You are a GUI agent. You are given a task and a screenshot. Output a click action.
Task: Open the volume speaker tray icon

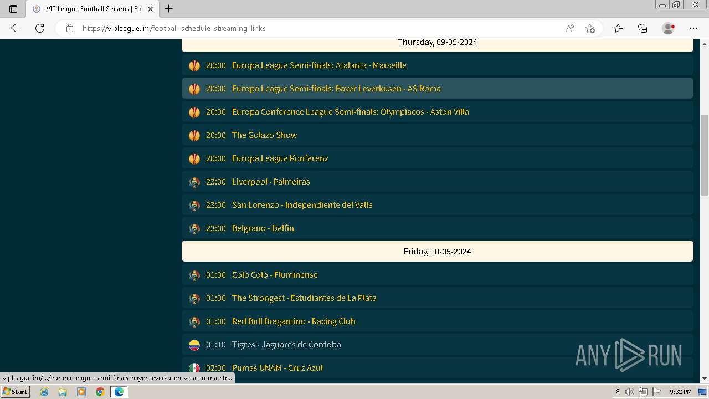pyautogui.click(x=630, y=392)
